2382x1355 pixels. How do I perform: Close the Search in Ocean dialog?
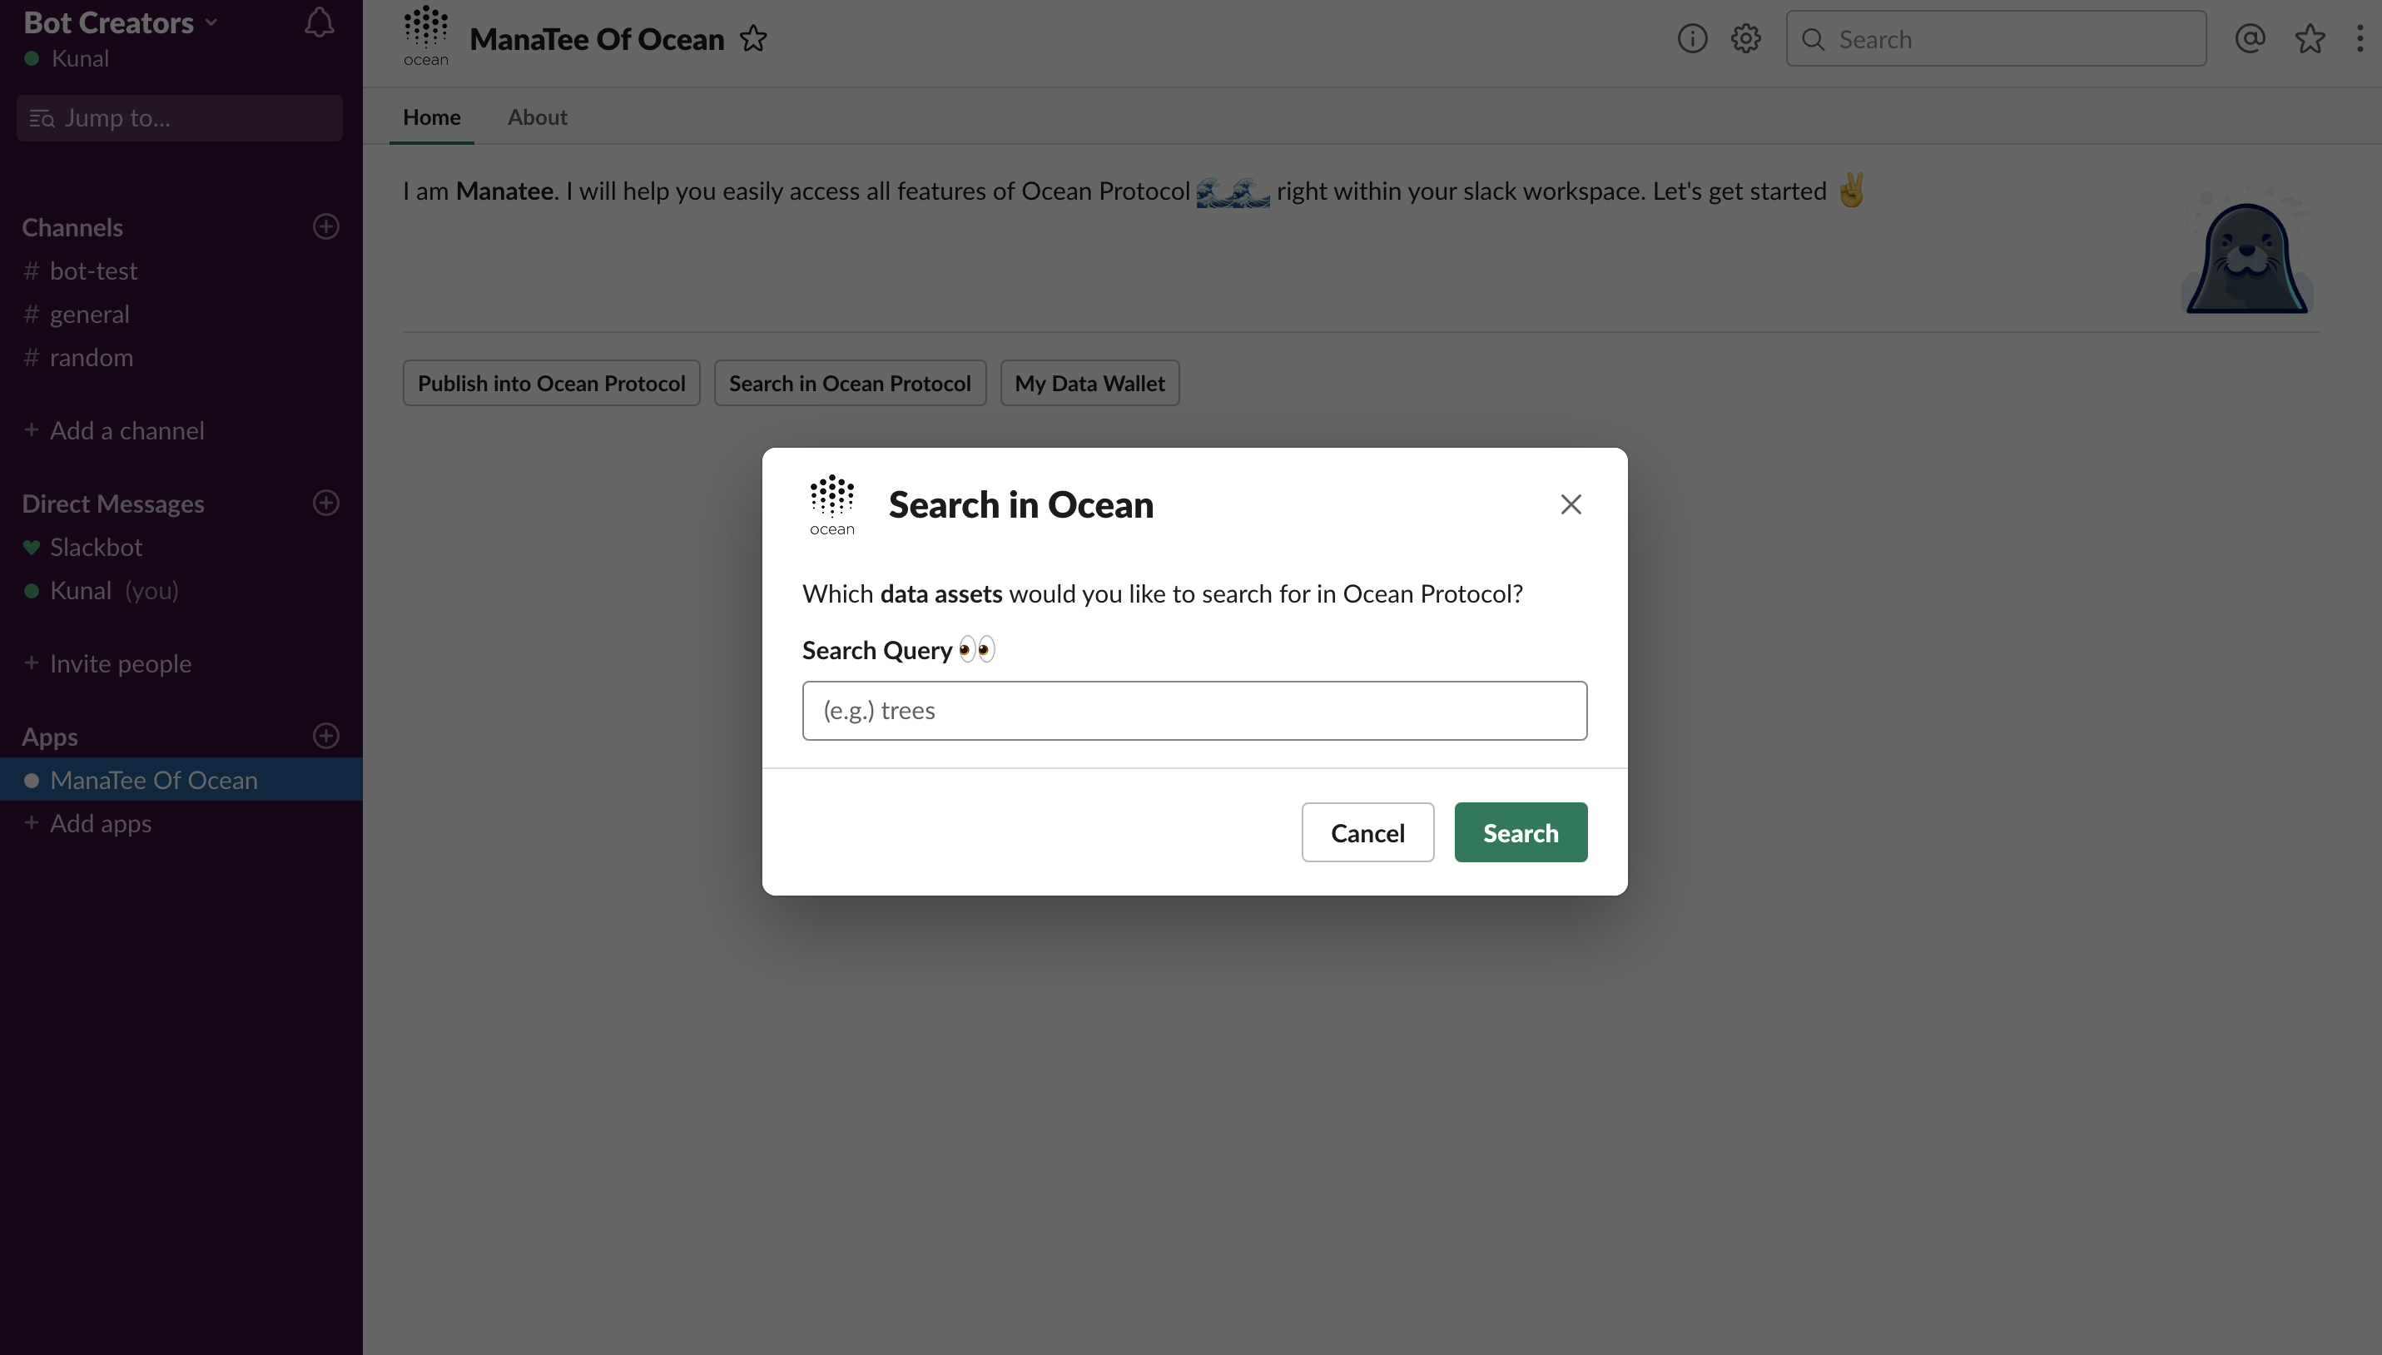click(x=1571, y=504)
